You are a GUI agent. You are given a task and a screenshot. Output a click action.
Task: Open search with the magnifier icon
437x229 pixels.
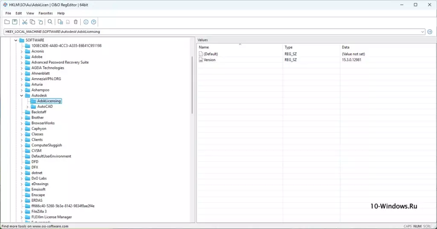pos(50,22)
